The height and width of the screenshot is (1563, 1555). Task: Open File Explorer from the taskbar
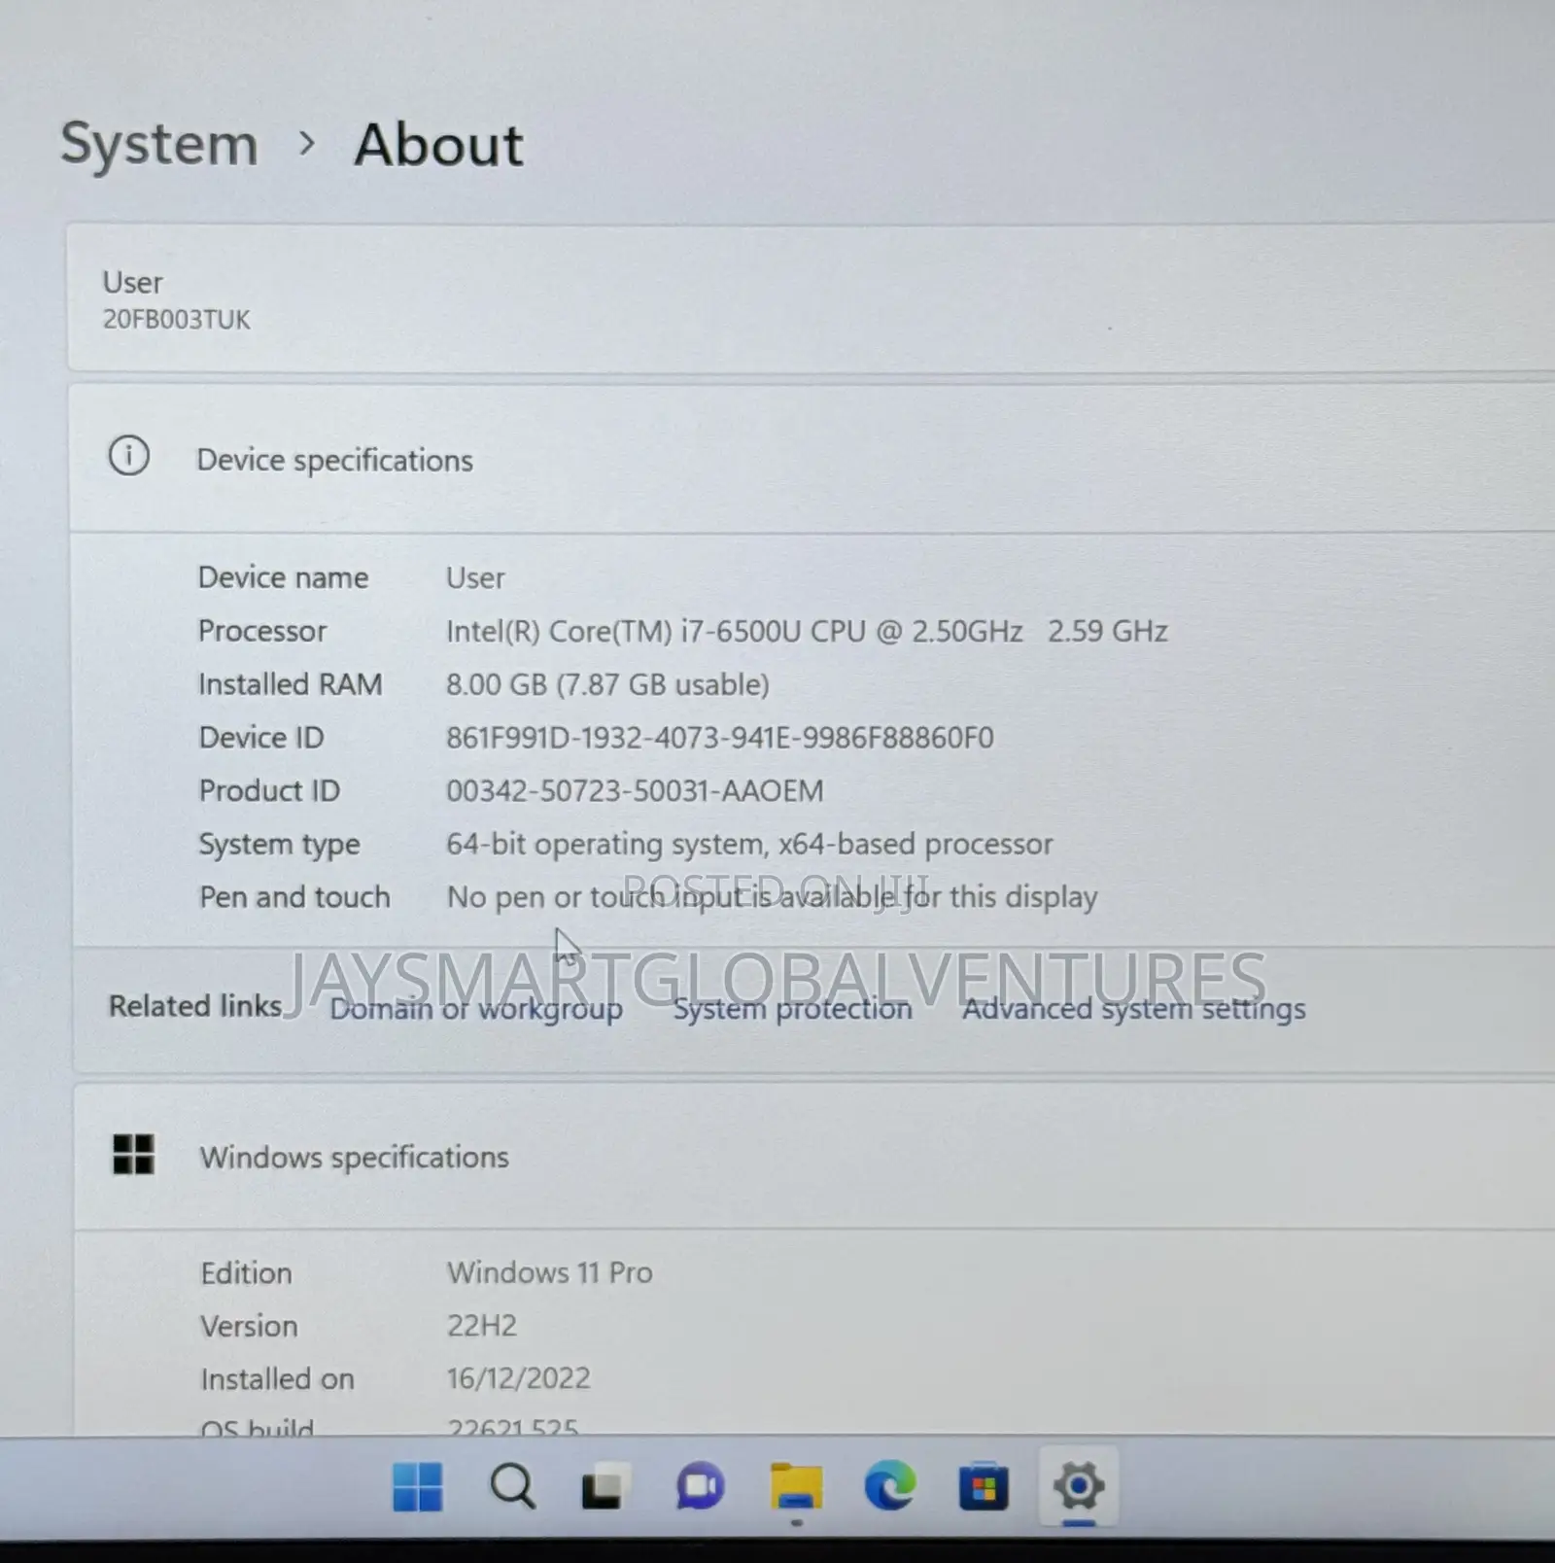796,1487
